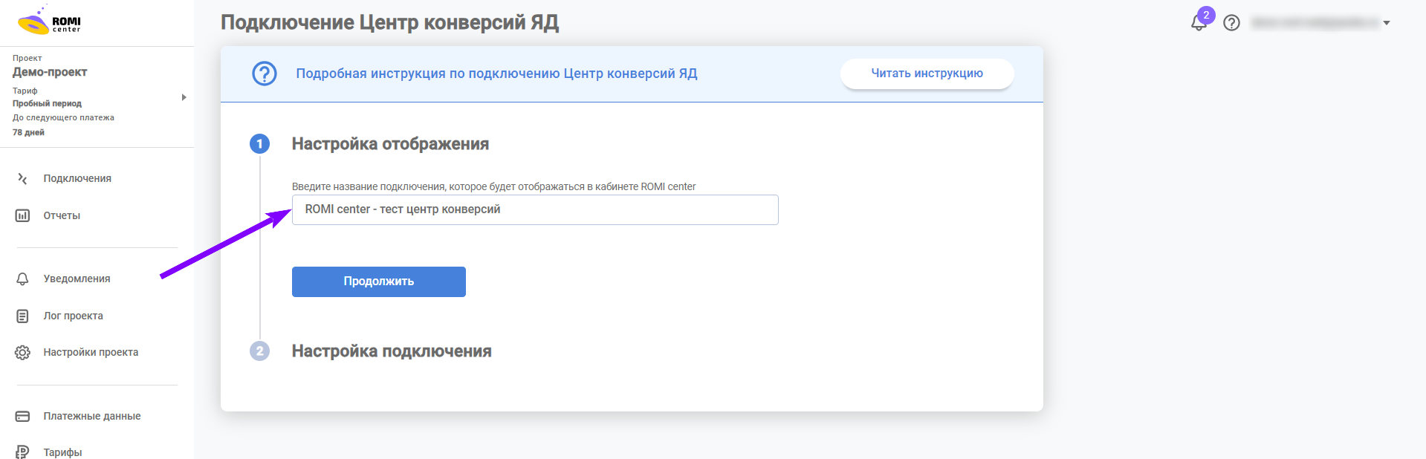The image size is (1426, 459).
Task: Open the help question mark in header
Action: click(1231, 23)
